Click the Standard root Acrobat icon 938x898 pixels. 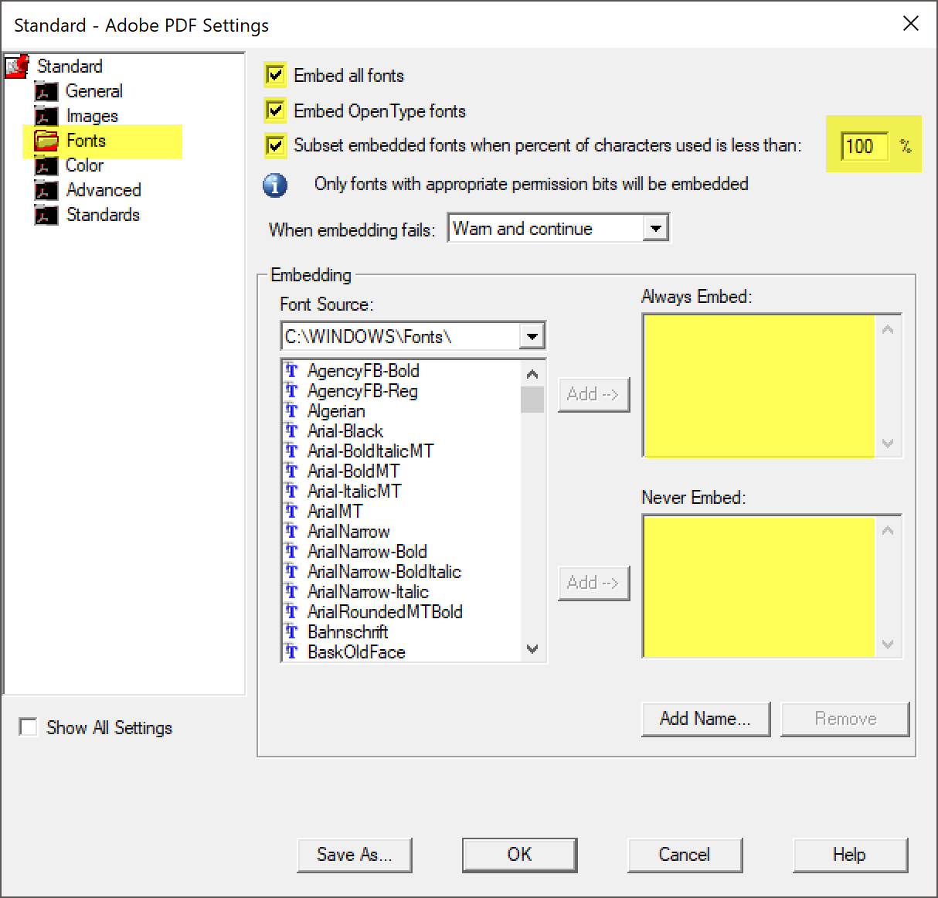17,66
